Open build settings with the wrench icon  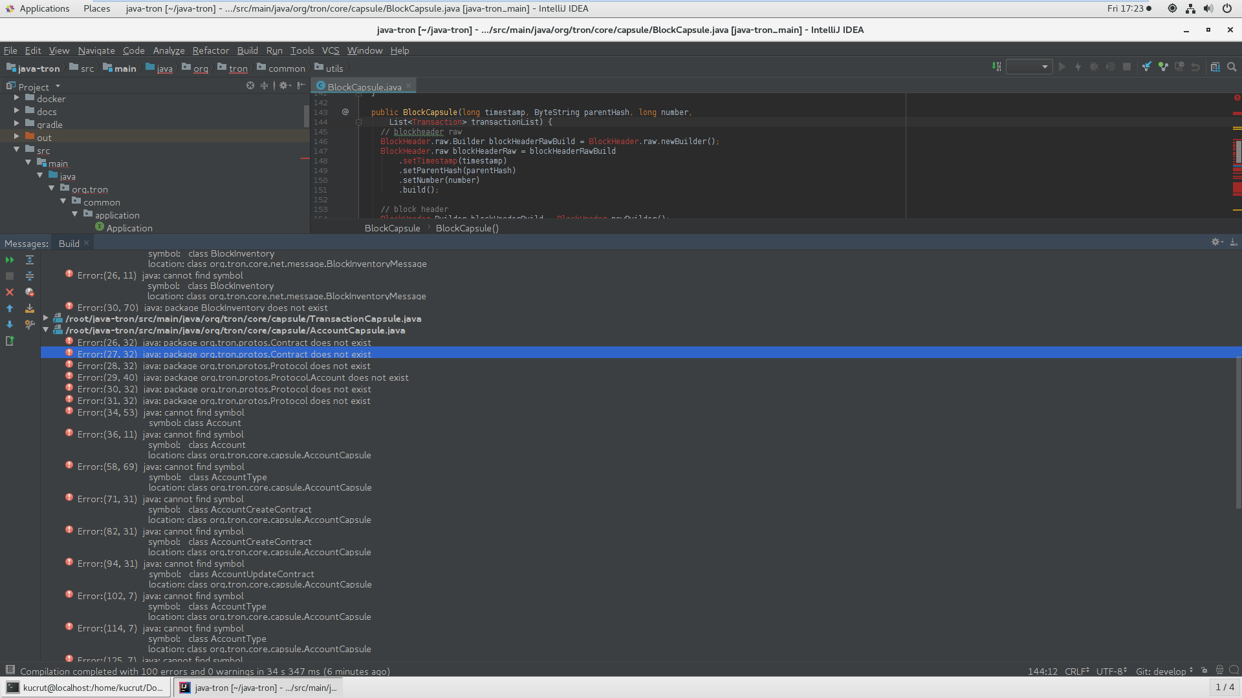tap(30, 324)
